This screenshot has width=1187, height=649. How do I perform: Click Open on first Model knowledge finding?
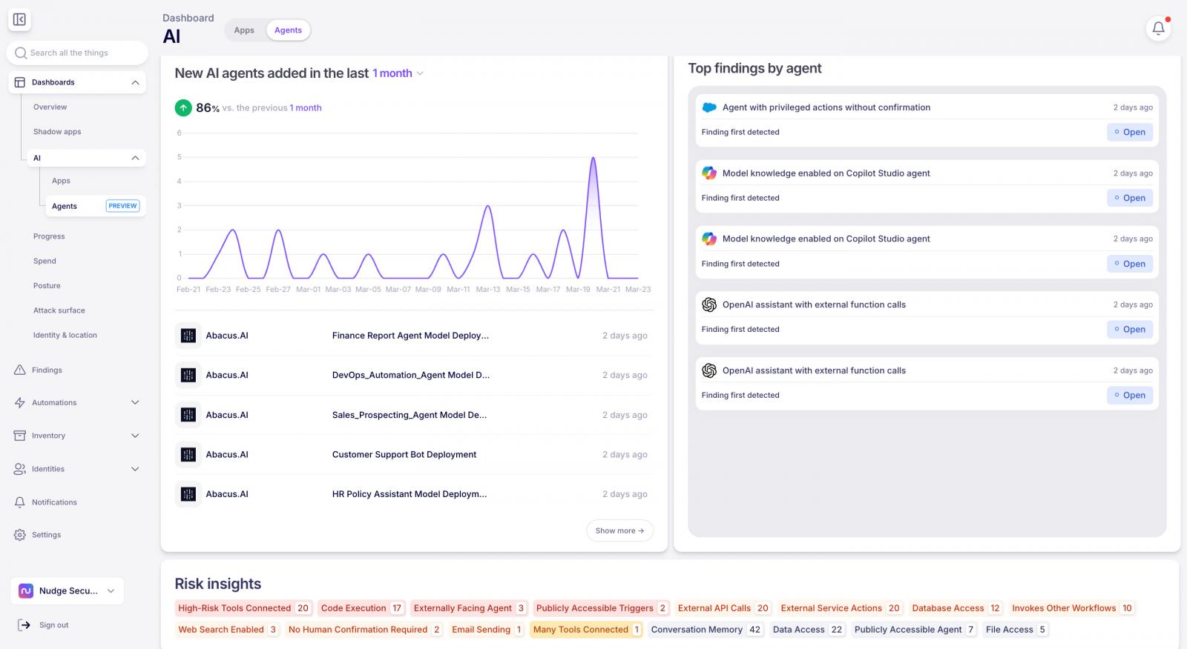coord(1130,198)
